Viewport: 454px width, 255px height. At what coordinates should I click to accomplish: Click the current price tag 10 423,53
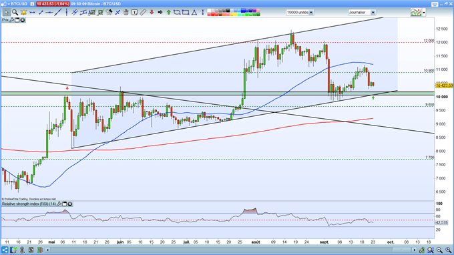[444, 85]
